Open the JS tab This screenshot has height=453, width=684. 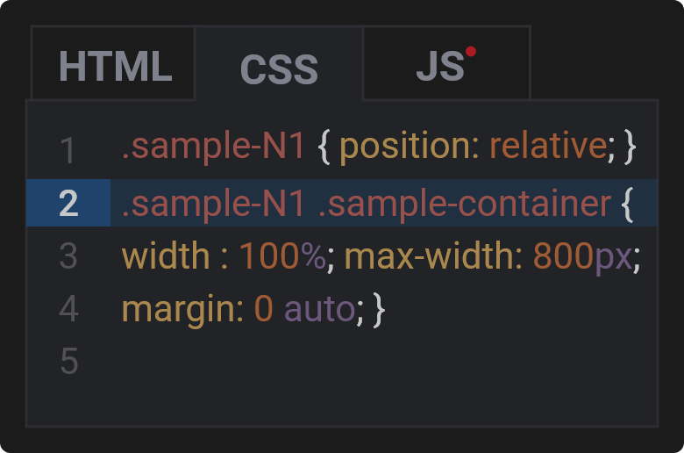(x=446, y=63)
